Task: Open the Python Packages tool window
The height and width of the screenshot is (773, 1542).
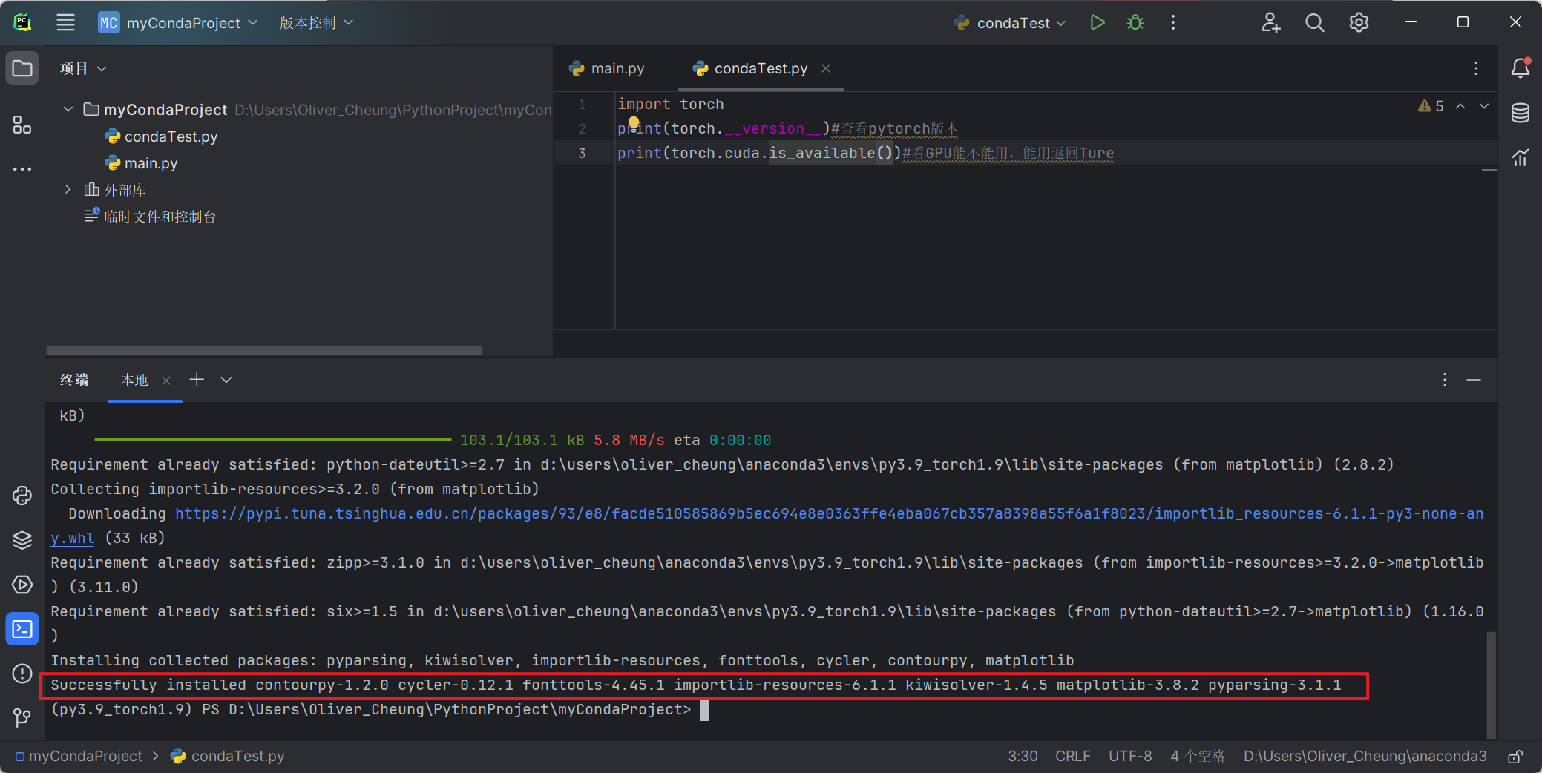Action: [x=22, y=496]
